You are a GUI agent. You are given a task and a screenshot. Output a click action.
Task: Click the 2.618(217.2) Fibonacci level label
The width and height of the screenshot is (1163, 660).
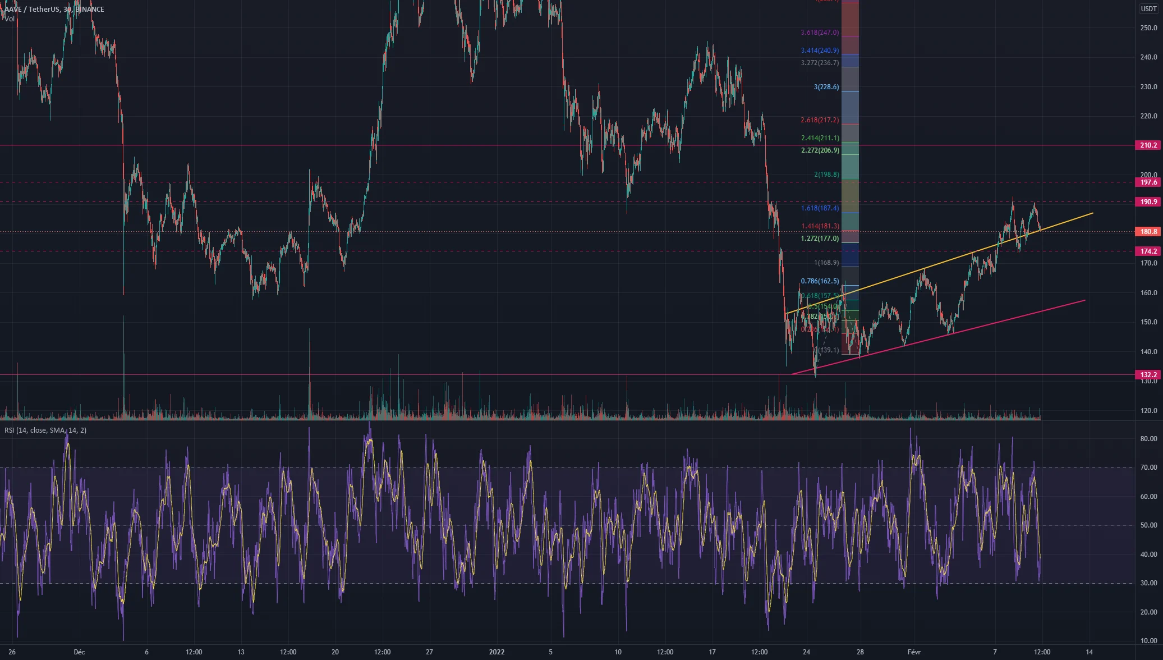coord(820,120)
